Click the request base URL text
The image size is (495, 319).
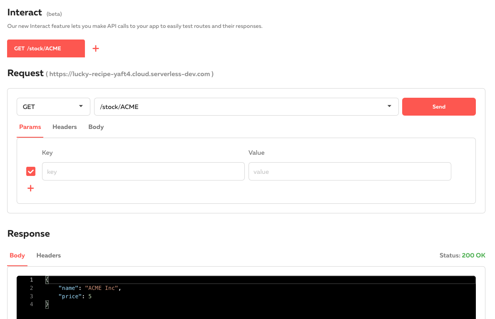coord(130,74)
